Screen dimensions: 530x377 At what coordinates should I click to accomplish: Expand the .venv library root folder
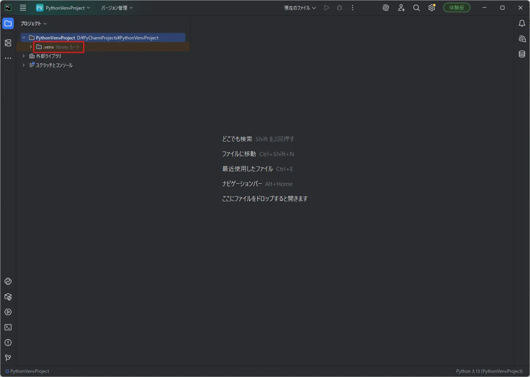[31, 47]
